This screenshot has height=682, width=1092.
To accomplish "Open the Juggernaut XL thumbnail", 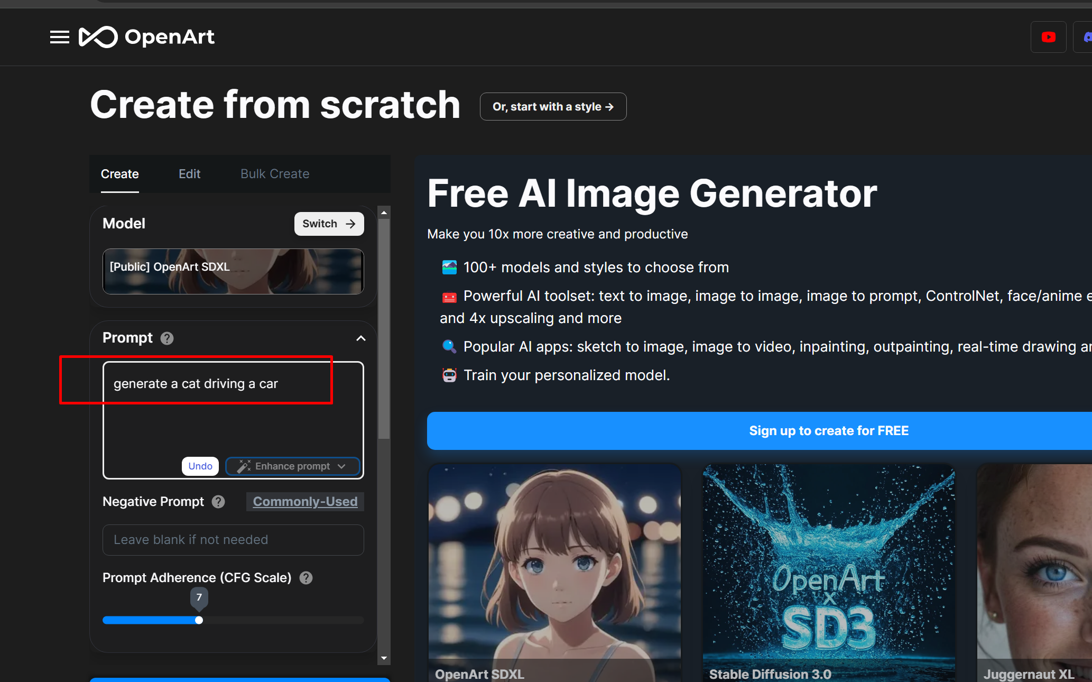I will [x=1034, y=573].
